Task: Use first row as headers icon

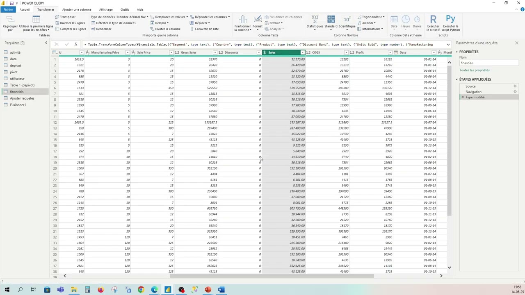Action: [x=36, y=23]
